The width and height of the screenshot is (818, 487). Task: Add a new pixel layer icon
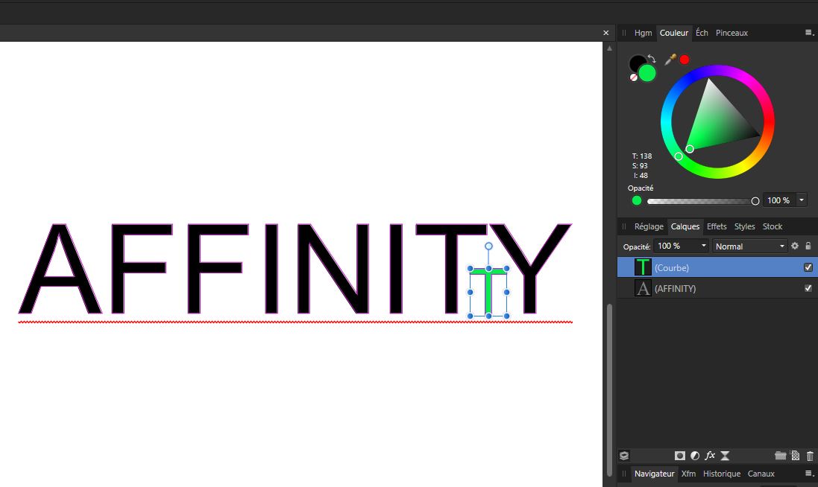pos(795,456)
